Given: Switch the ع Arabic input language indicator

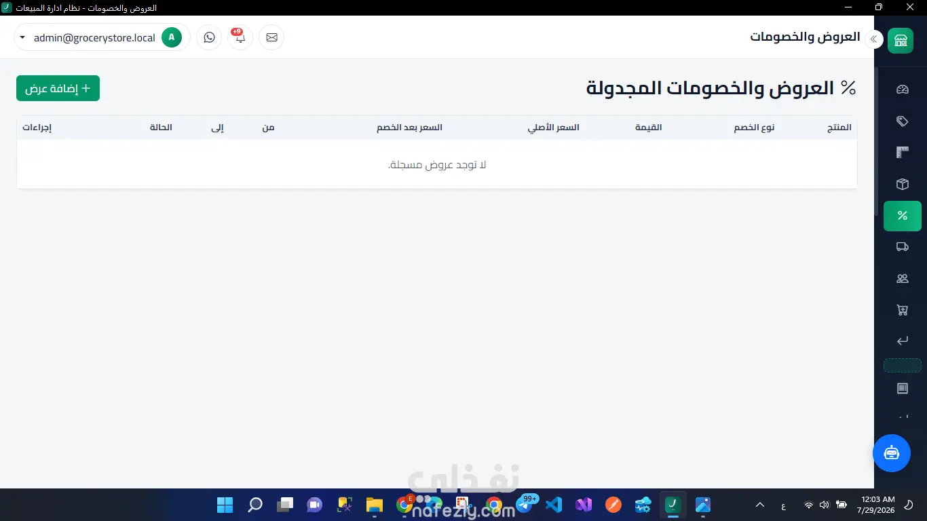Looking at the screenshot, I should (784, 505).
